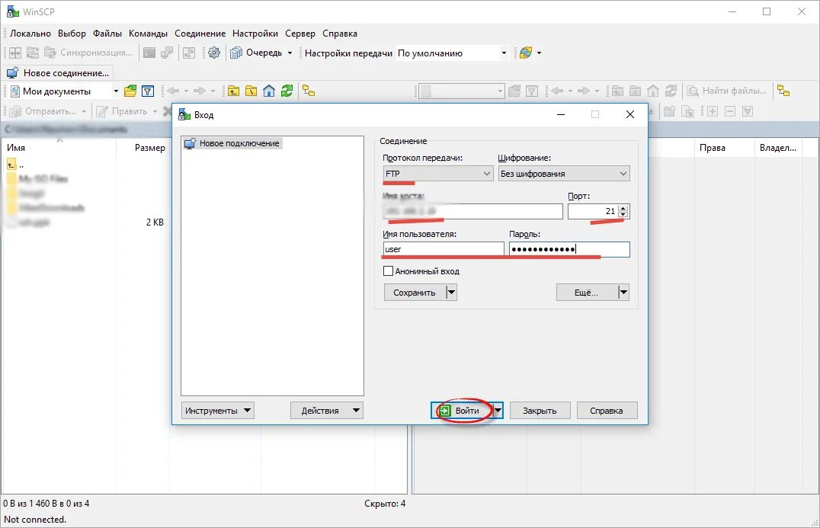This screenshot has width=820, height=528.
Task: Open the 'Команды' menu
Action: pyautogui.click(x=148, y=34)
